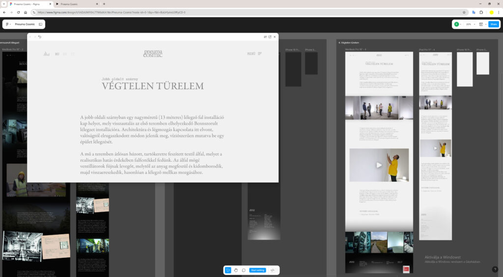Select the Comment tool
The image size is (503, 277).
coord(244,270)
